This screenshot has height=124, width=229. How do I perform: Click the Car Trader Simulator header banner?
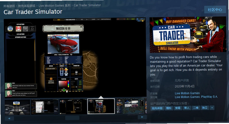click(x=188, y=35)
